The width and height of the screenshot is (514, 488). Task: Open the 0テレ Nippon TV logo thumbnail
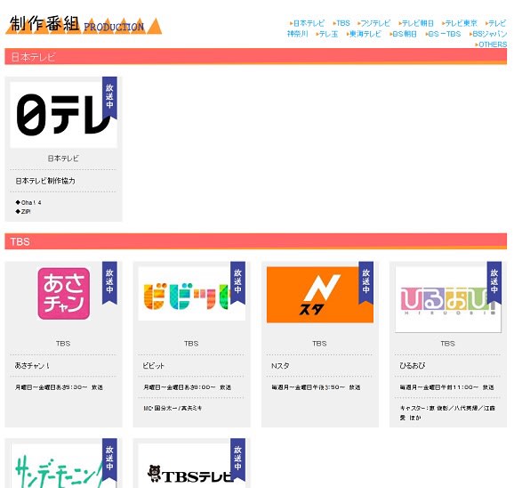coord(64,115)
